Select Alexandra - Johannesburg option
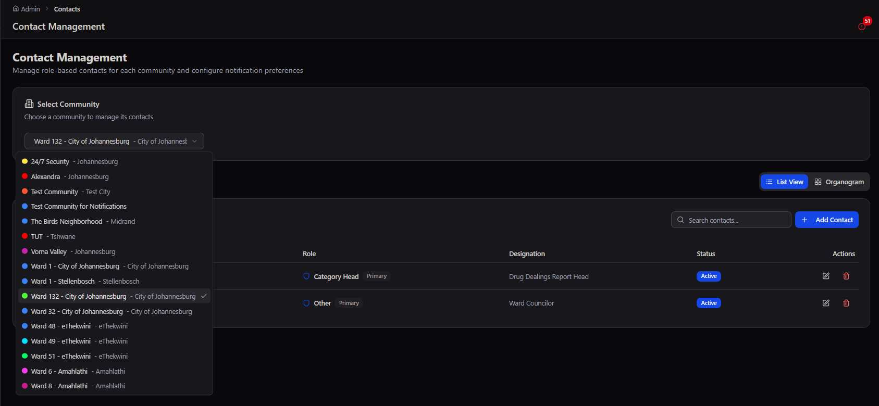This screenshot has width=879, height=406. 114,177
